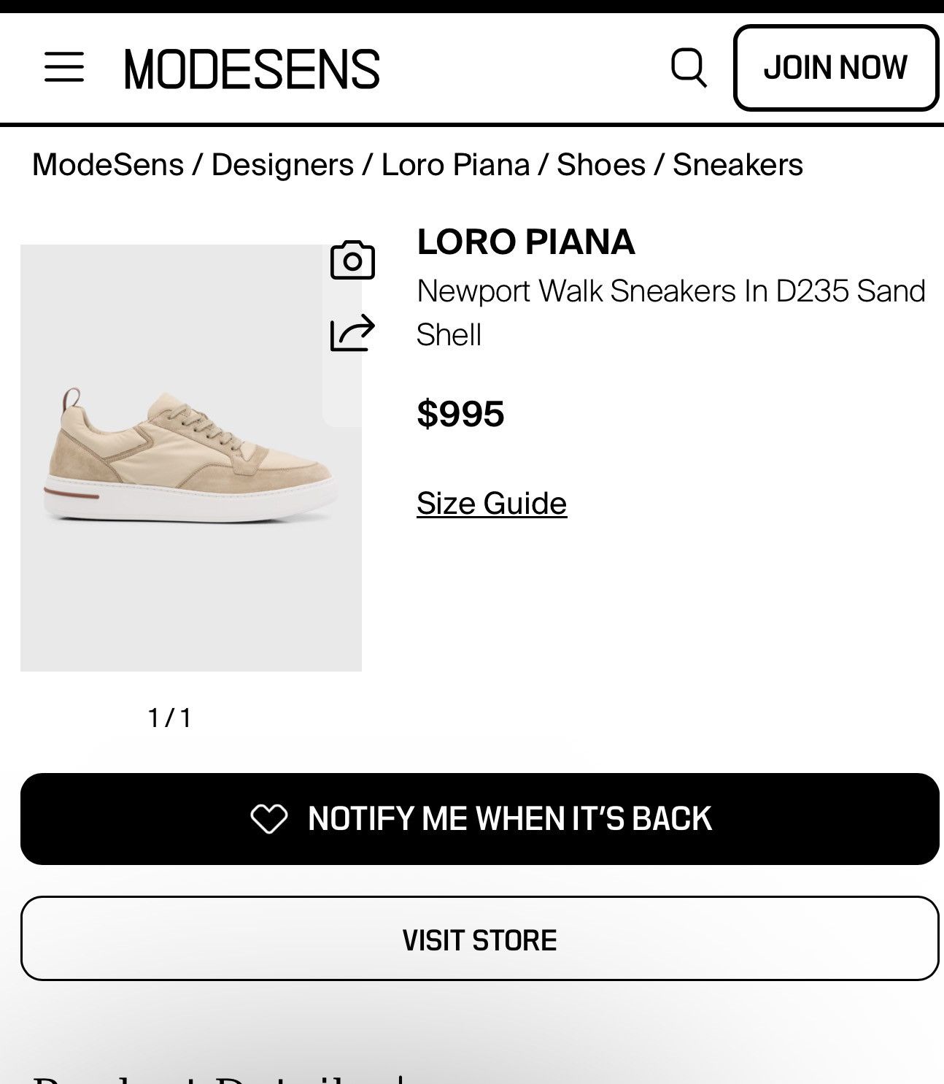Open Shoes breadcrumb link
This screenshot has width=944, height=1084.
point(601,164)
